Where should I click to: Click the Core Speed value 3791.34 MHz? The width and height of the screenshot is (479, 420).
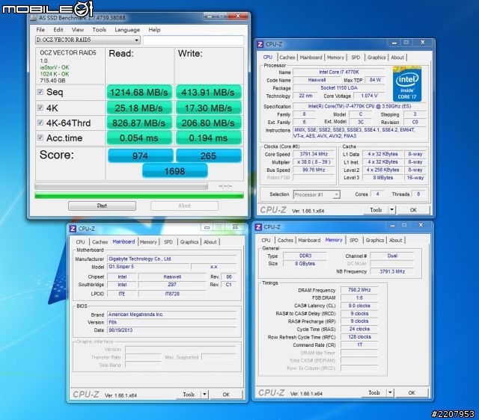(x=314, y=154)
